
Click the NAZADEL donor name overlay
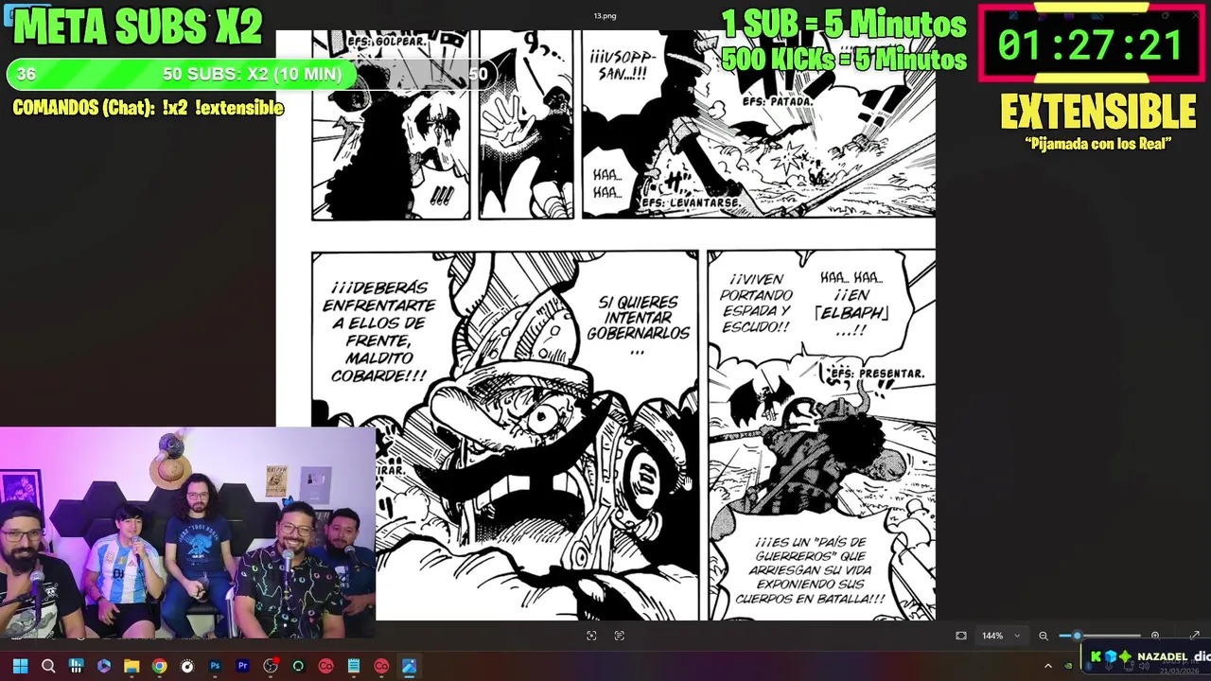(x=1162, y=656)
